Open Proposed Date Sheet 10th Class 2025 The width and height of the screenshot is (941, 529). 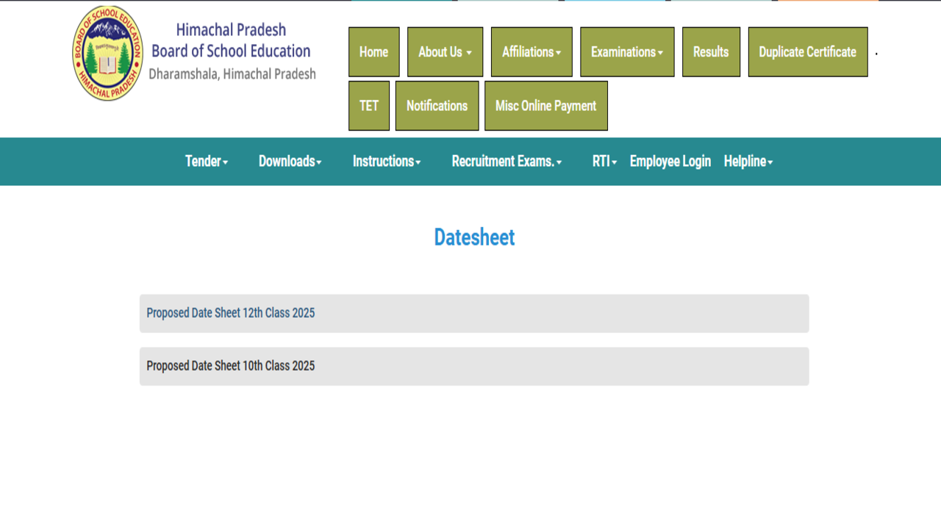click(230, 366)
